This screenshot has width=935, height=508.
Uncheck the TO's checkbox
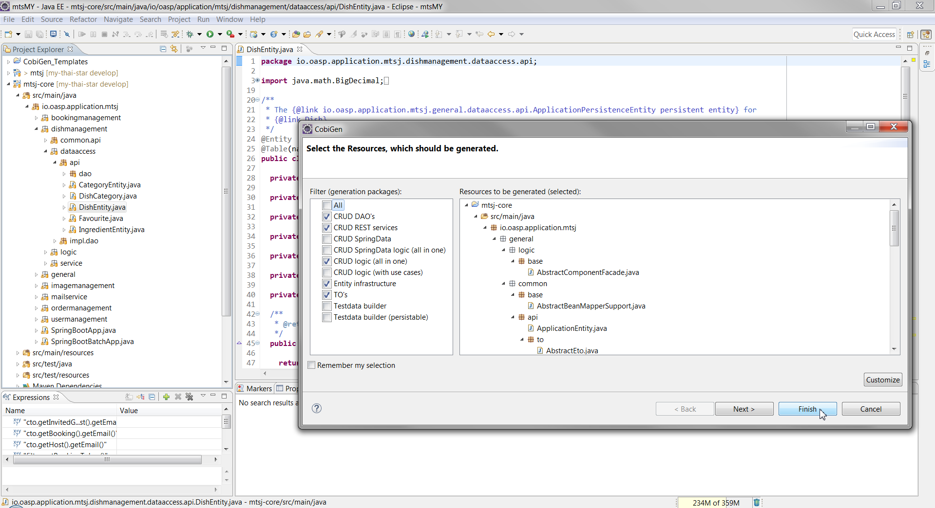click(x=327, y=295)
